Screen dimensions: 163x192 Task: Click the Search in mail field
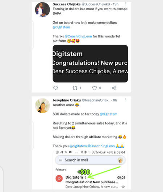pos(90,160)
